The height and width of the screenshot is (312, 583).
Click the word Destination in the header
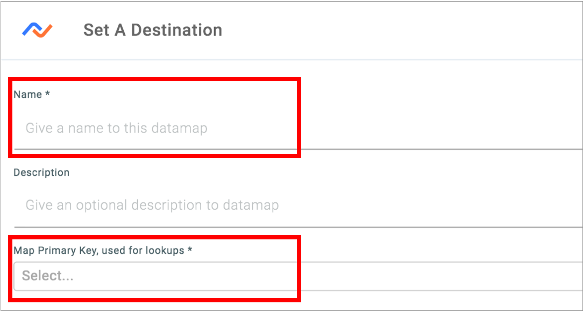pos(176,30)
